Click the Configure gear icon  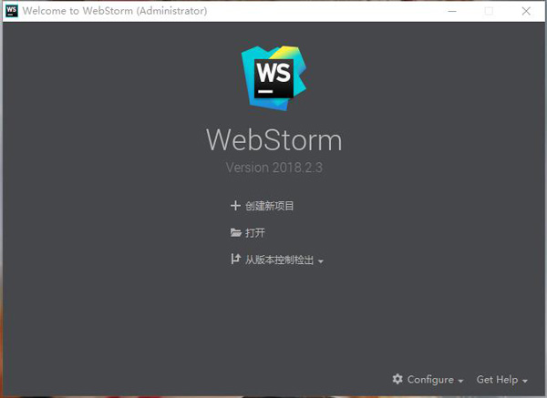pyautogui.click(x=397, y=379)
